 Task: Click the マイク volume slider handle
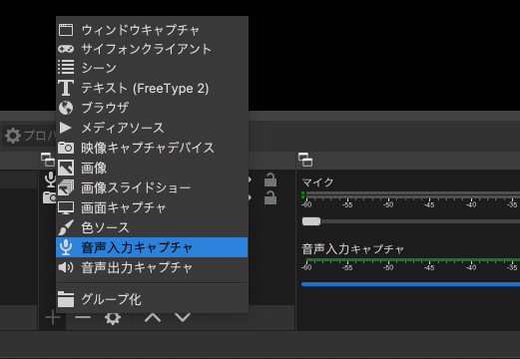tap(311, 221)
